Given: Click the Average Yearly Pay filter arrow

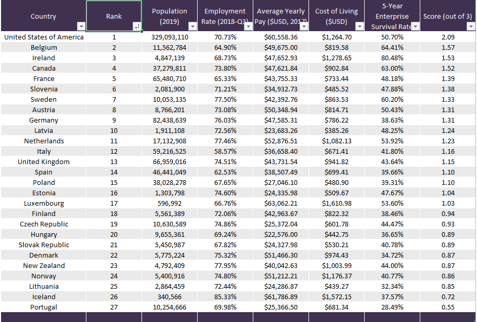Looking at the screenshot, I should [x=303, y=26].
